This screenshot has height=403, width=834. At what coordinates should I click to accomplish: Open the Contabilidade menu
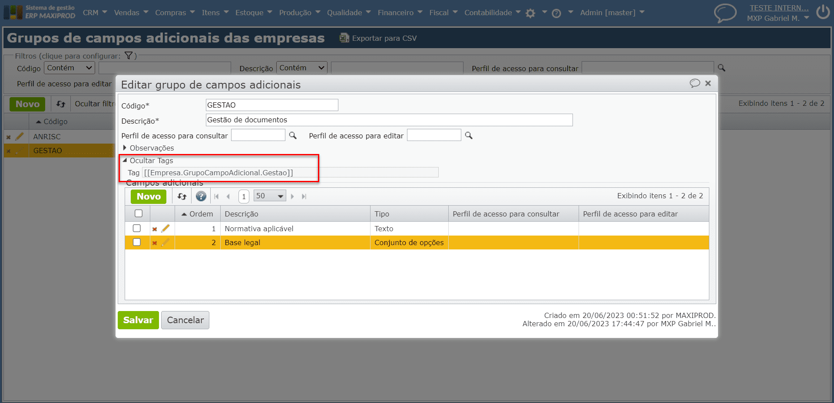493,13
